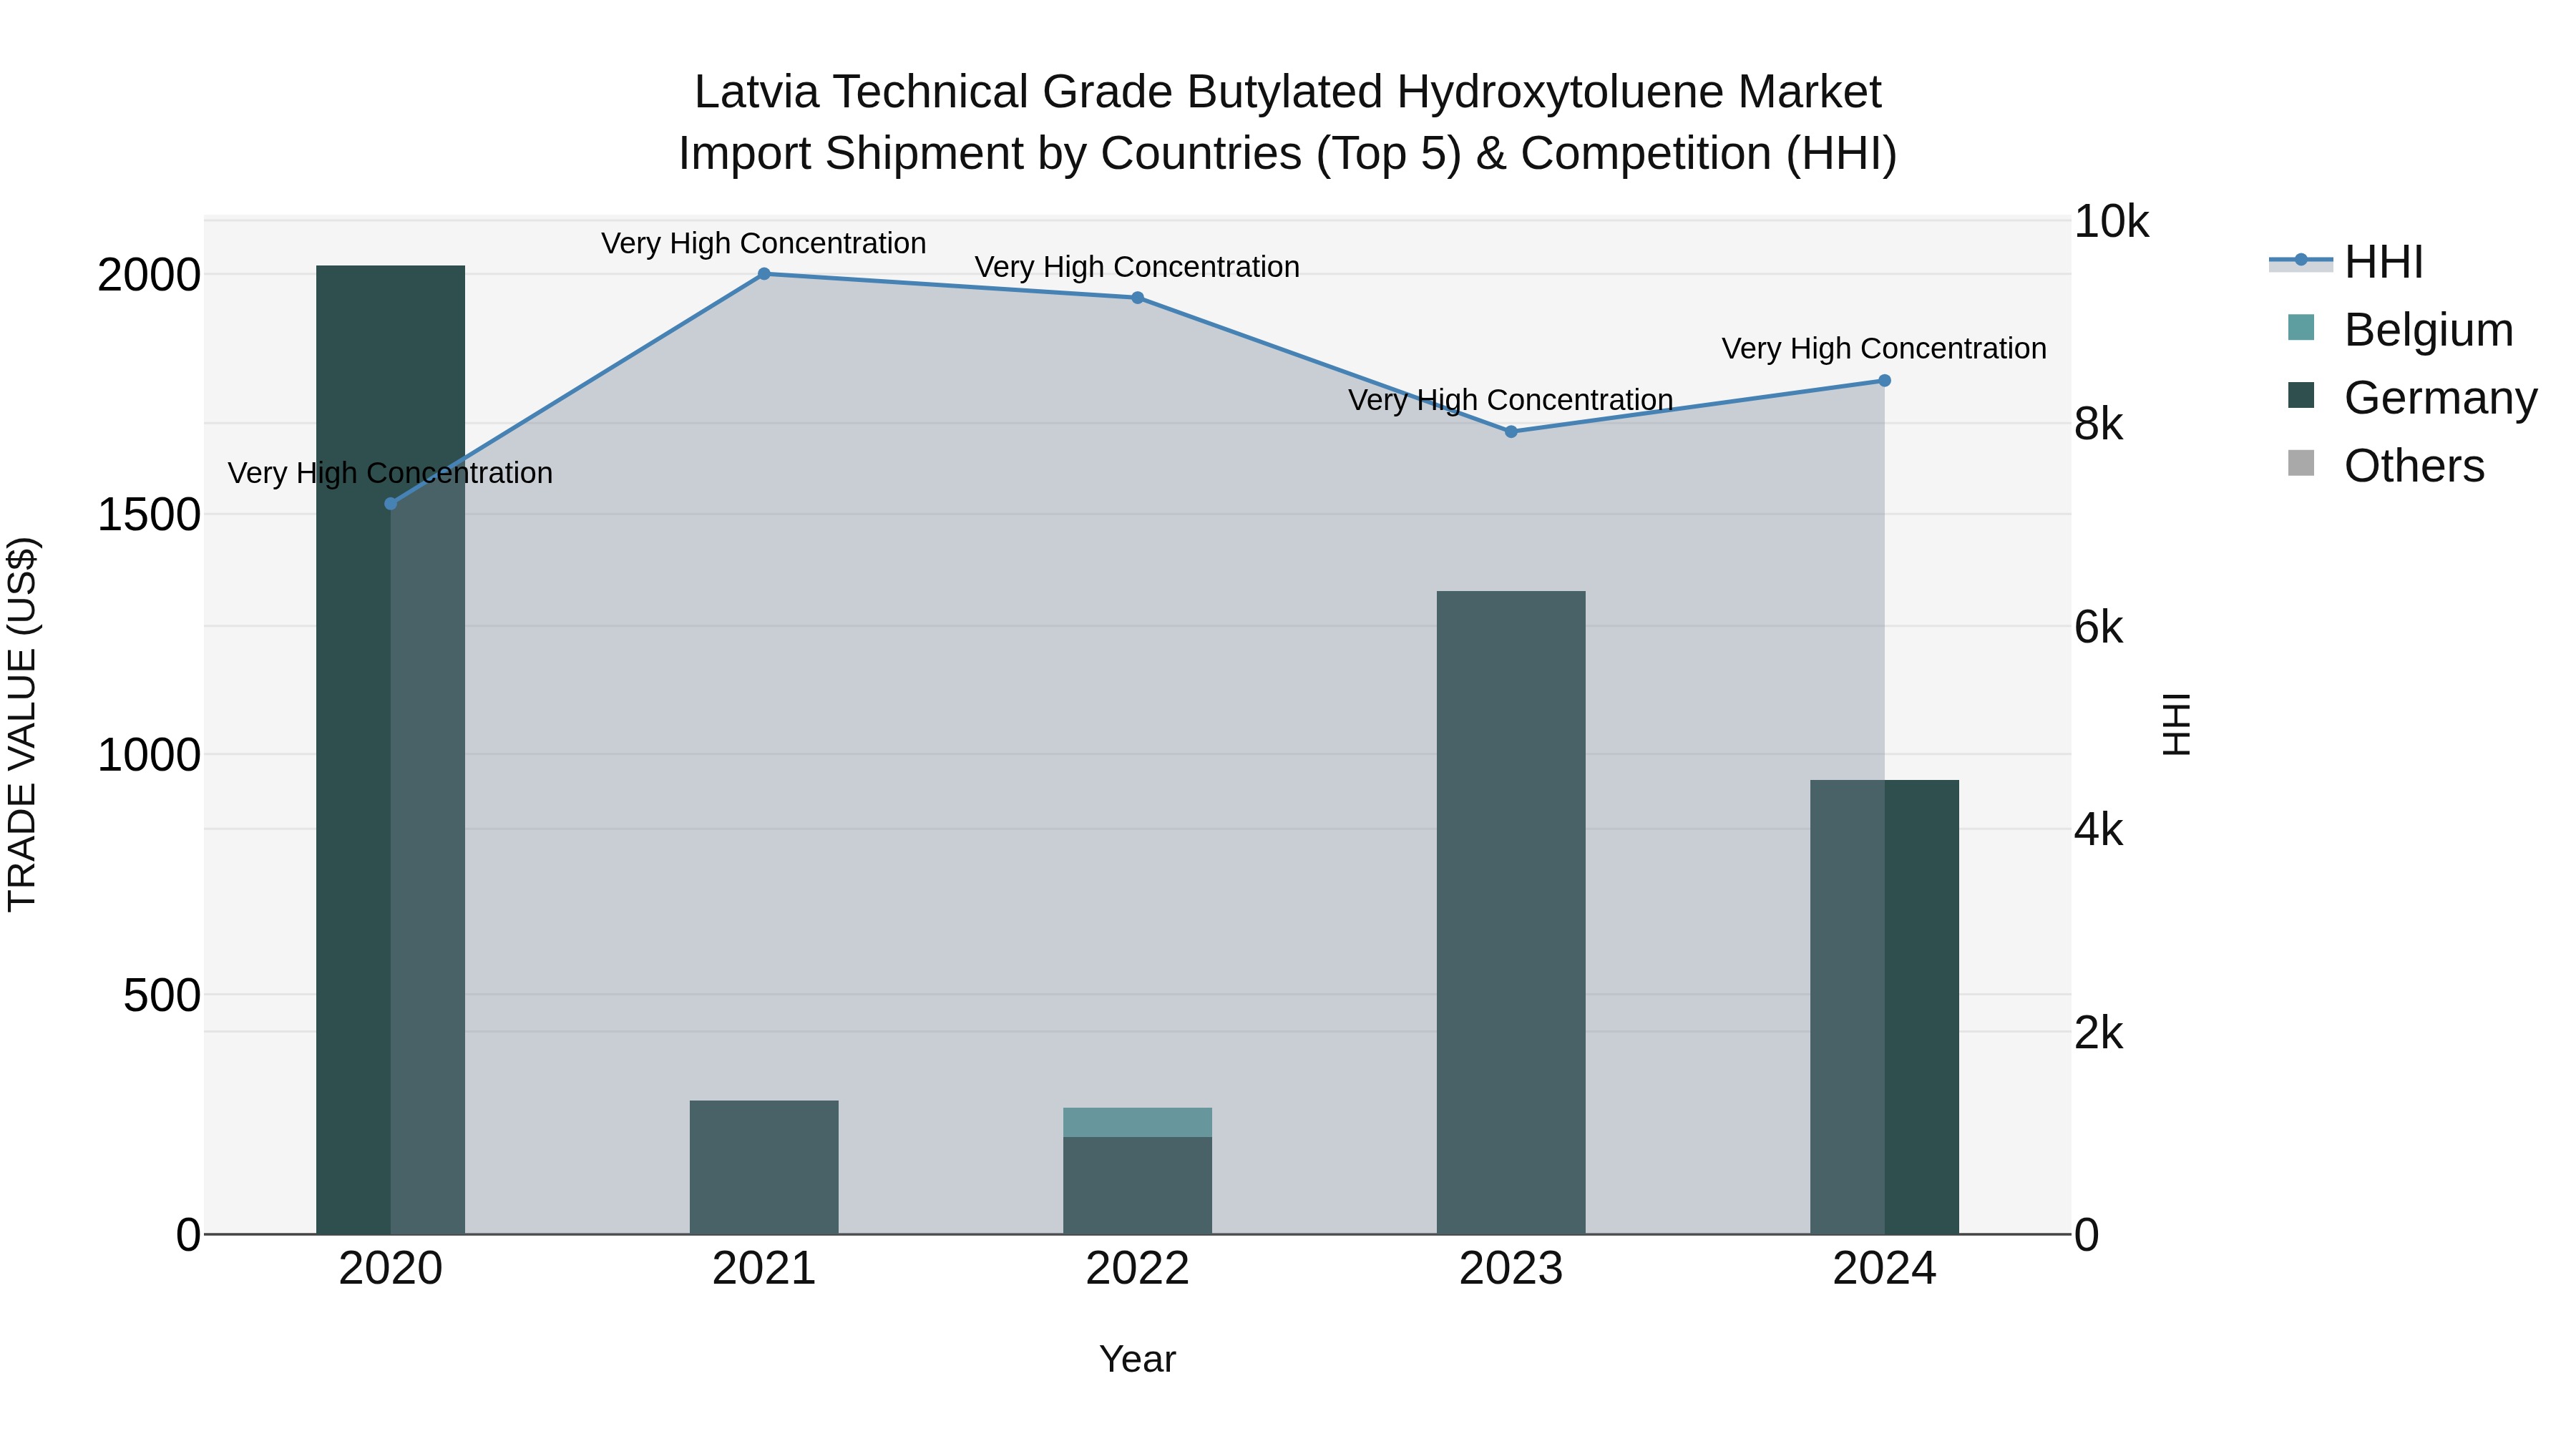The image size is (2576, 1449).
Task: Click the HHI data point for 2021
Action: pos(764,274)
